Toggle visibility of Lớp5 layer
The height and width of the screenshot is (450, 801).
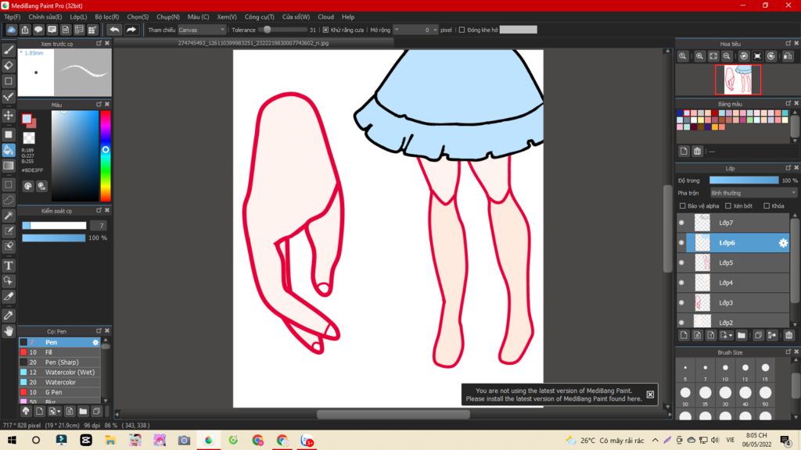[x=681, y=262]
